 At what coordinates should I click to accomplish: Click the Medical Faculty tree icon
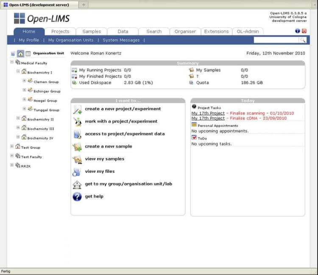coord(18,62)
